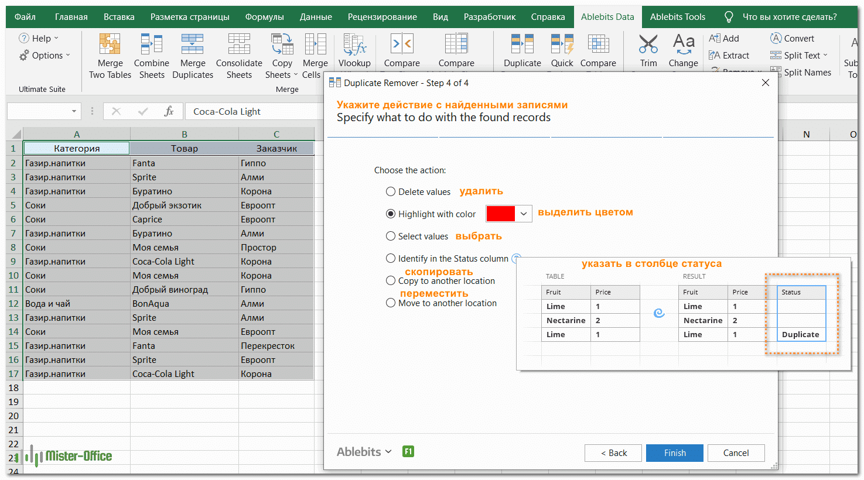Click the Finish button
Viewport: 864px width, 480px height.
point(674,453)
